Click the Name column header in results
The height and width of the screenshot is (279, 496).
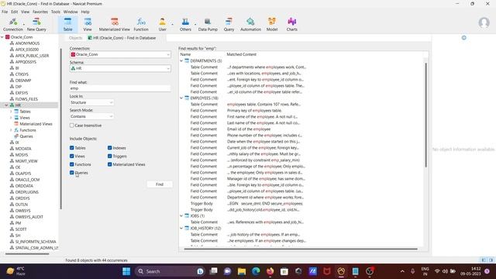point(185,54)
